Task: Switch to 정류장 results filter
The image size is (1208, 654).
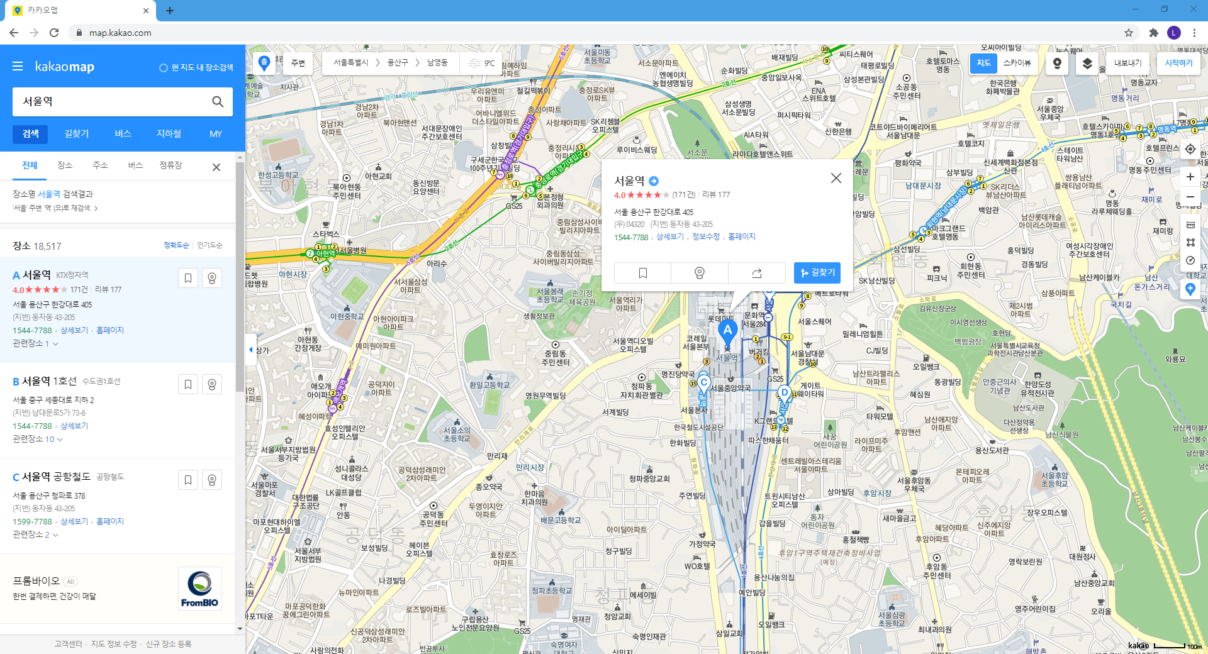Action: 171,165
